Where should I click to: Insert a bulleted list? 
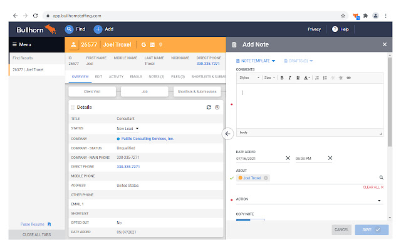tap(325, 77)
